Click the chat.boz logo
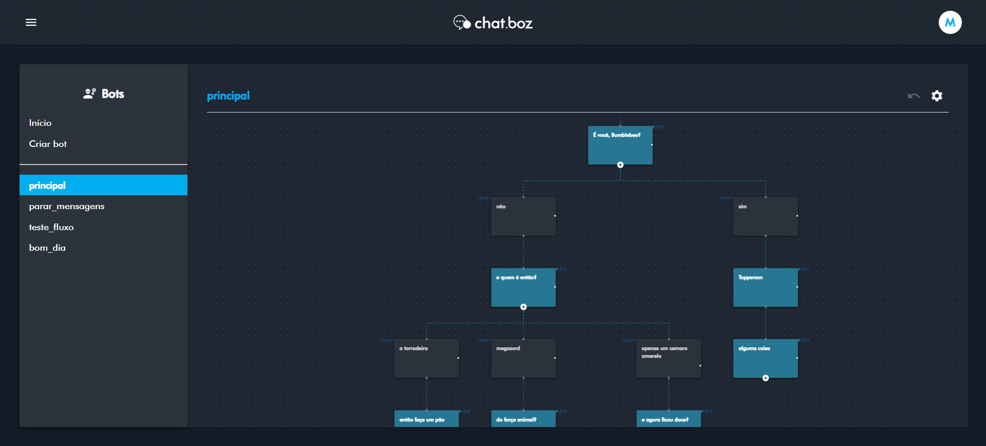The width and height of the screenshot is (986, 446). [x=493, y=23]
